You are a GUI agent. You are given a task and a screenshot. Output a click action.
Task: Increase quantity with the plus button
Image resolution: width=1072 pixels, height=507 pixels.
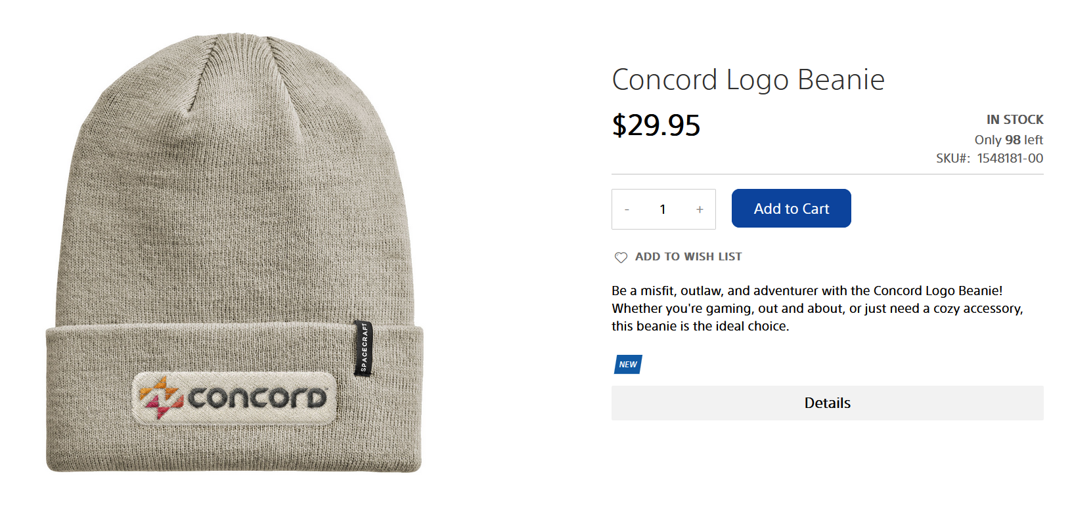700,209
